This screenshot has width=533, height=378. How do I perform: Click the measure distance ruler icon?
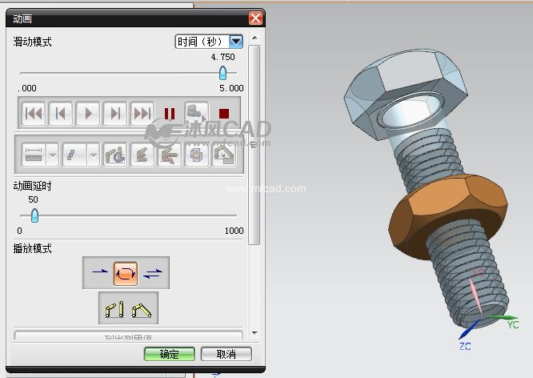click(33, 154)
